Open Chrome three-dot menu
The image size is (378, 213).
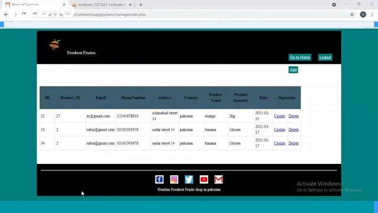372,14
